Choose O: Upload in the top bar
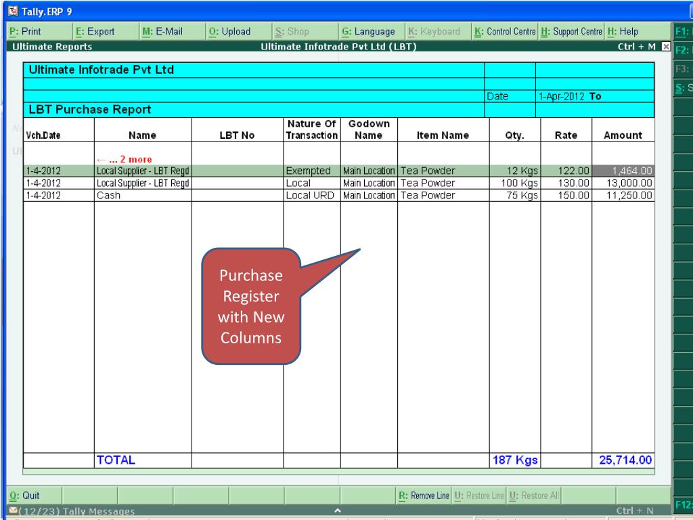 click(x=239, y=31)
